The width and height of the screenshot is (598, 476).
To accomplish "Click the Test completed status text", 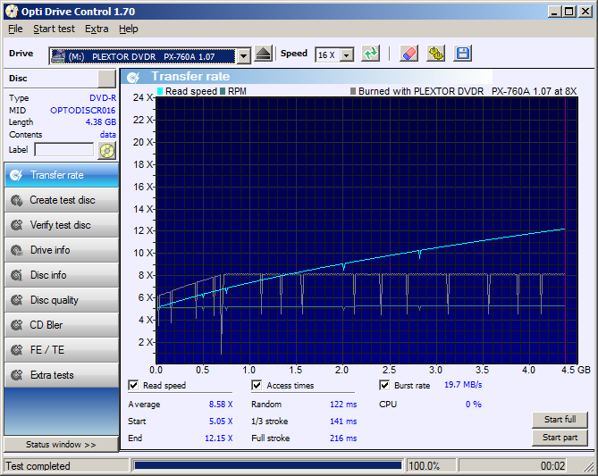I will click(38, 466).
